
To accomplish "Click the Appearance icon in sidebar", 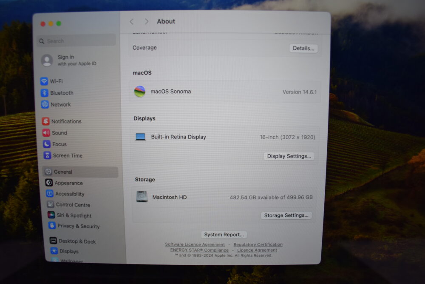I will tap(49, 183).
